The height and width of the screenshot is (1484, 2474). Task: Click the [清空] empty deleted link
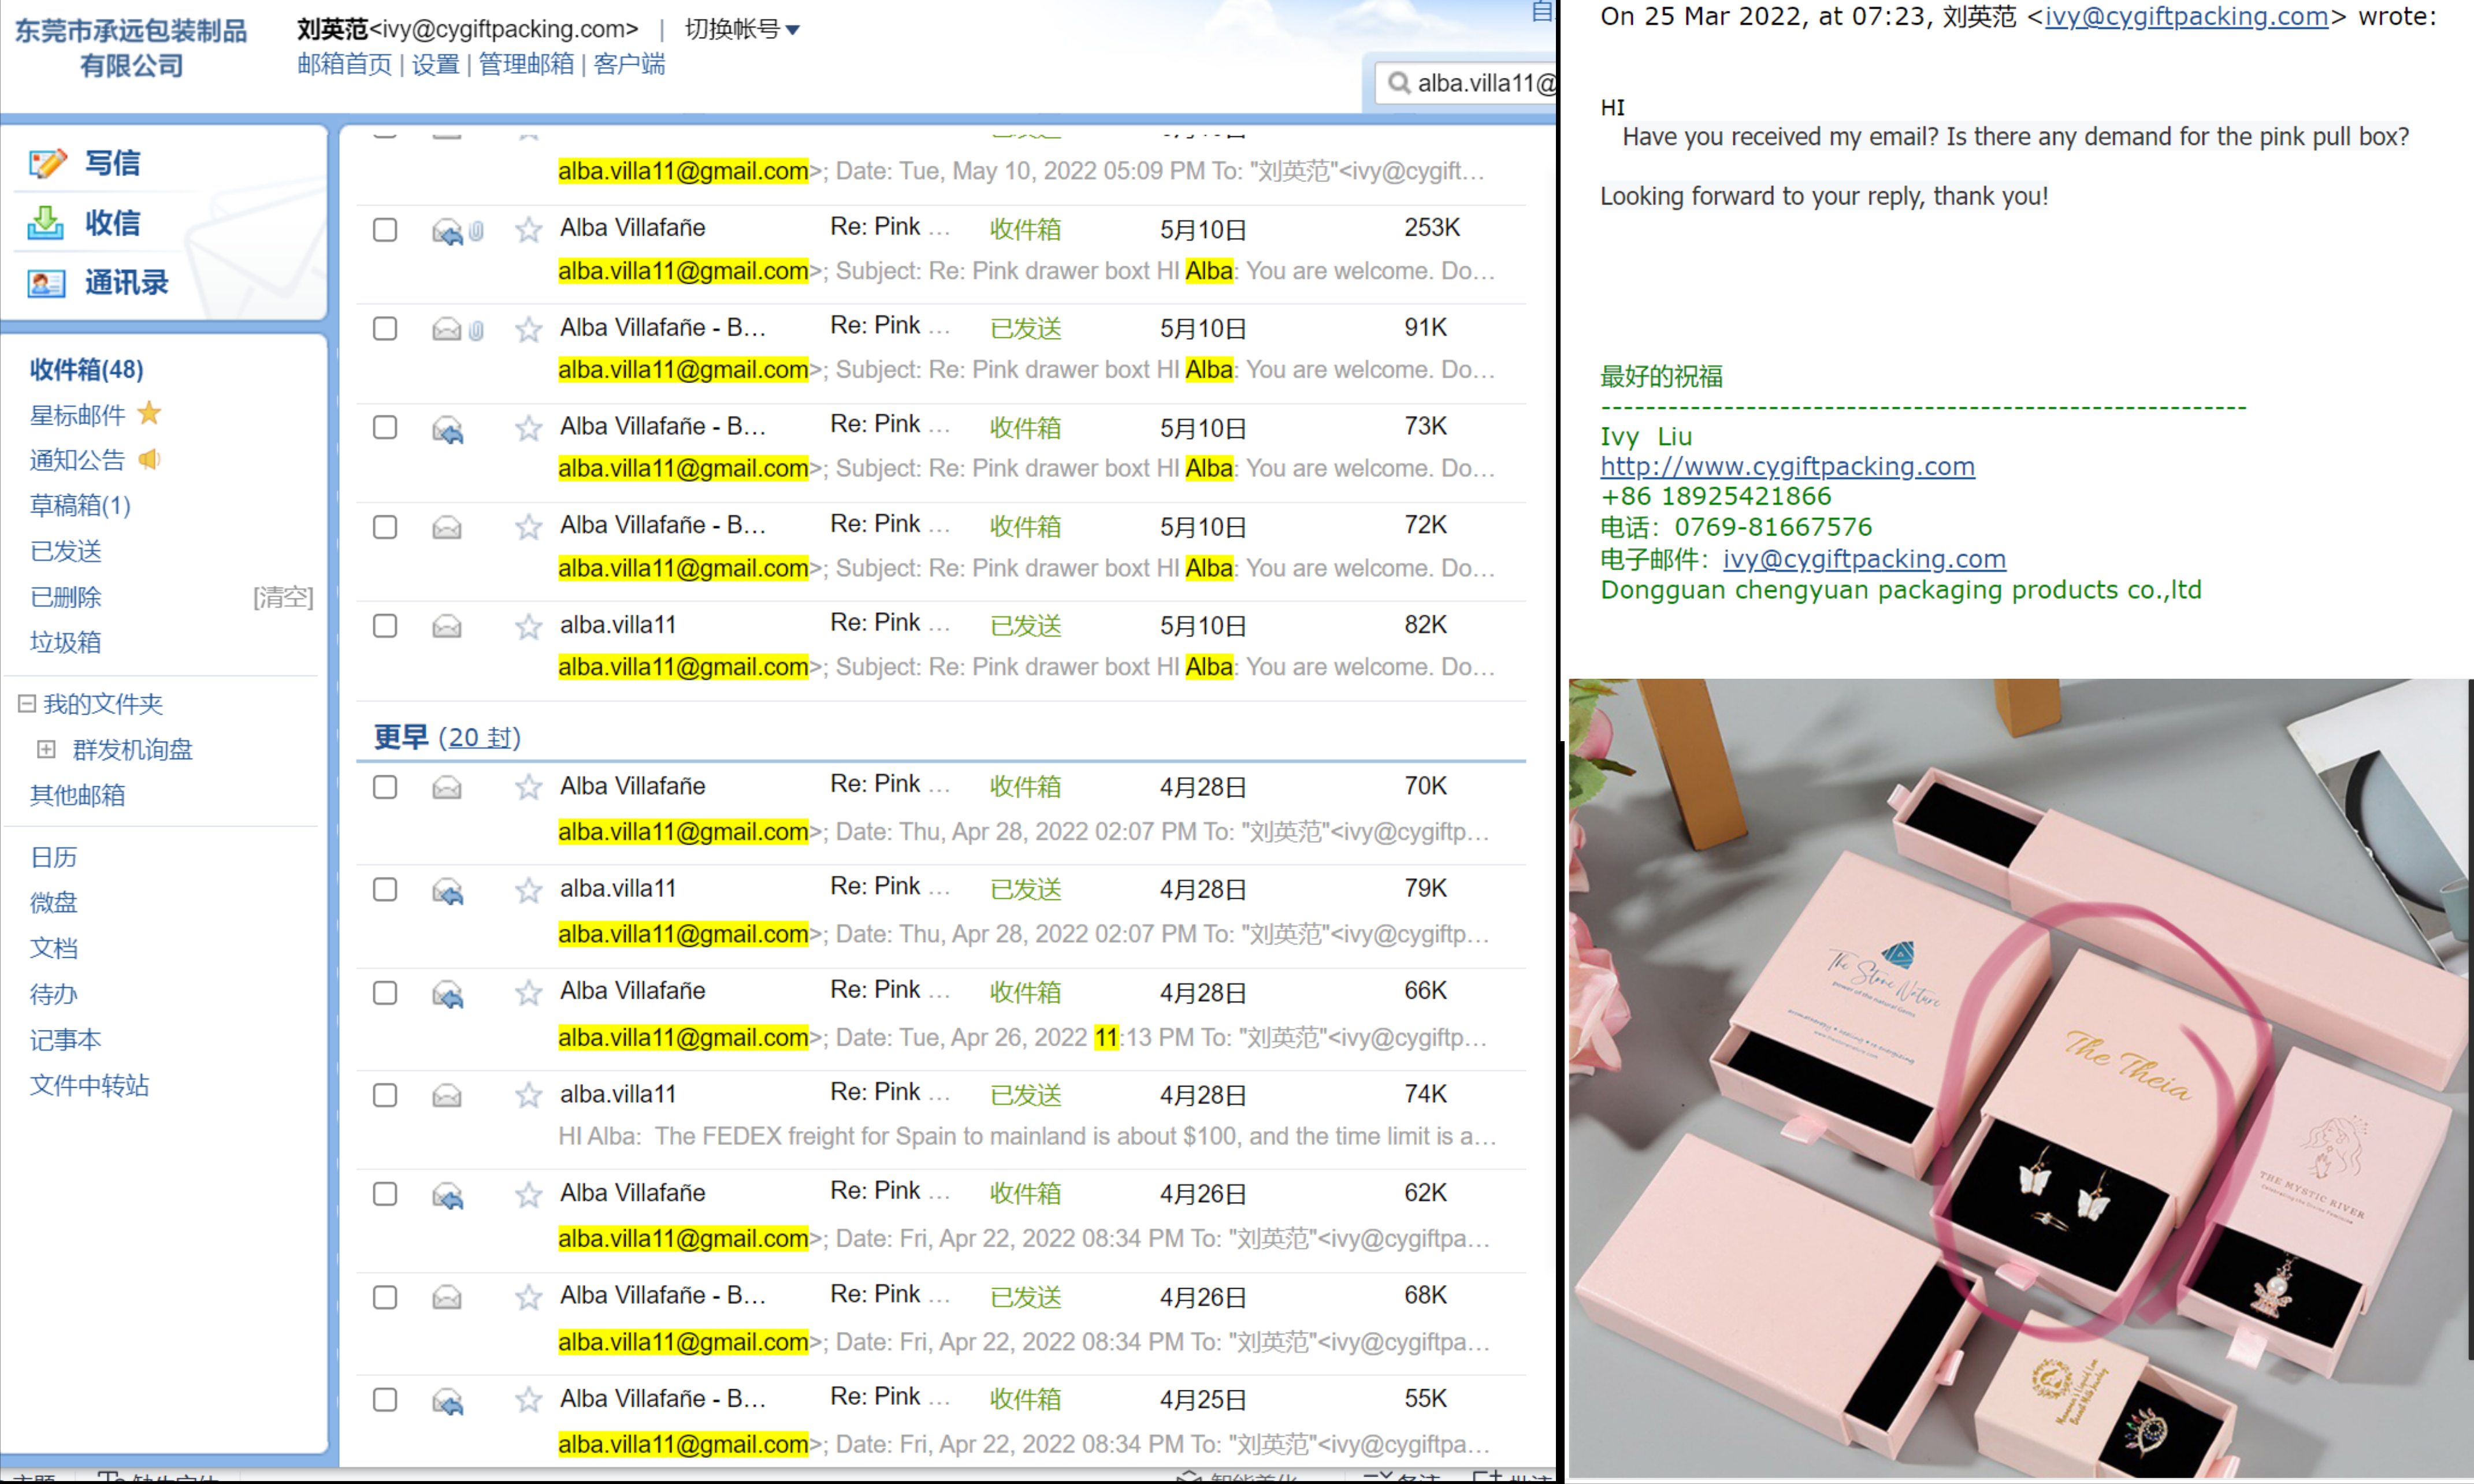(x=283, y=597)
